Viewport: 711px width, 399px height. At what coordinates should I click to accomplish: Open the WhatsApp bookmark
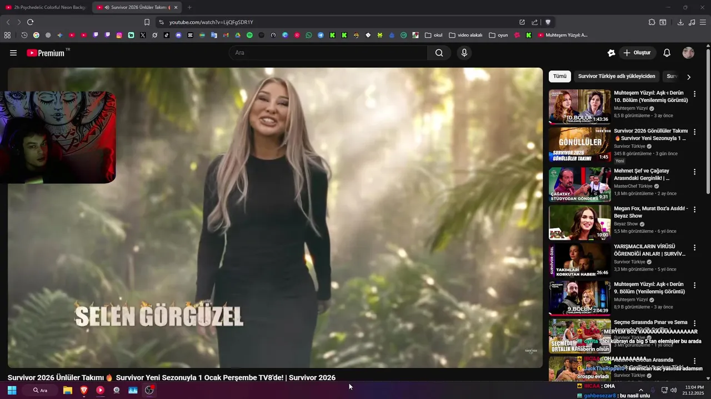point(309,35)
